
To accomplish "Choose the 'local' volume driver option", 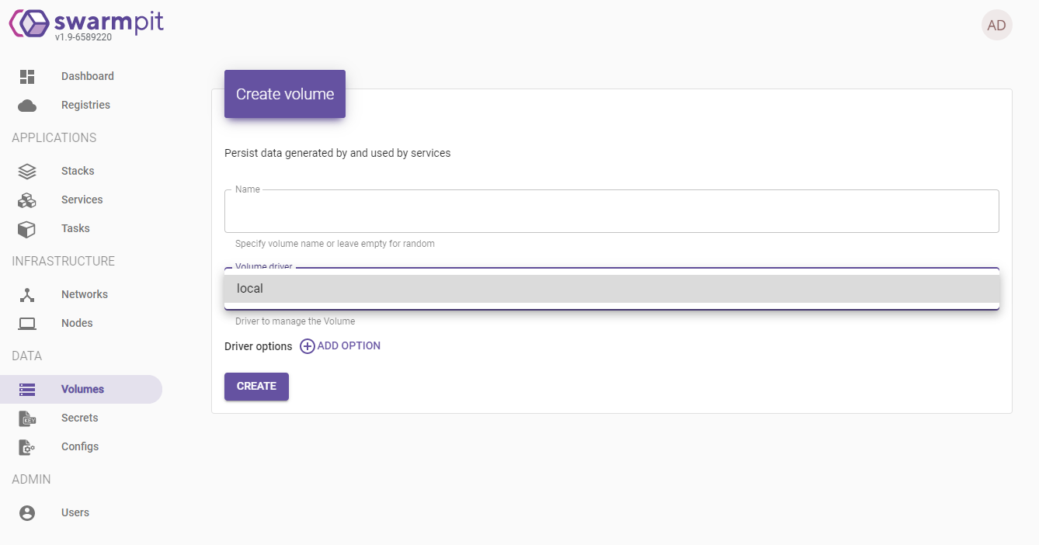I will 612,289.
